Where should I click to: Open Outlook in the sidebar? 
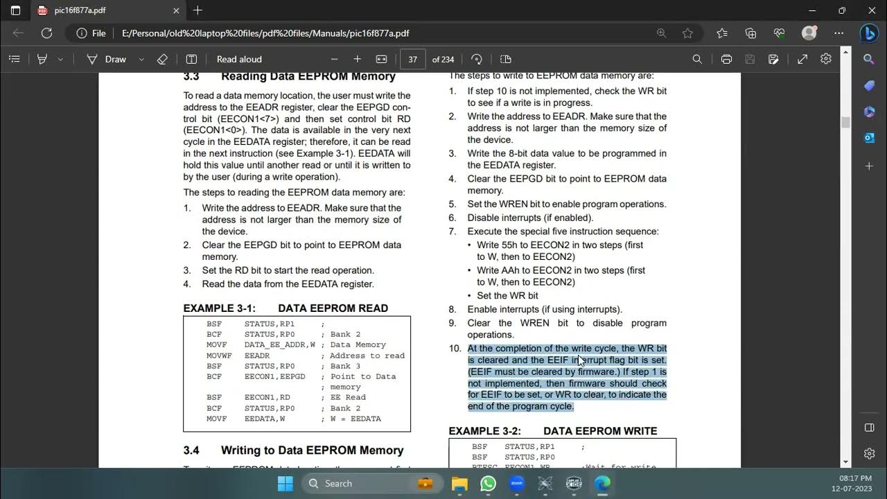pos(869,138)
